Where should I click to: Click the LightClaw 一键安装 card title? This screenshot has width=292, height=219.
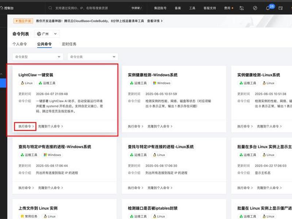(36, 75)
